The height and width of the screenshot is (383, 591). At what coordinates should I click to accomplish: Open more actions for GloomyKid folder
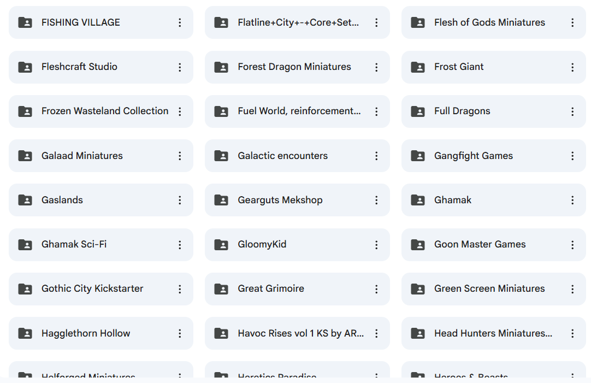376,245
